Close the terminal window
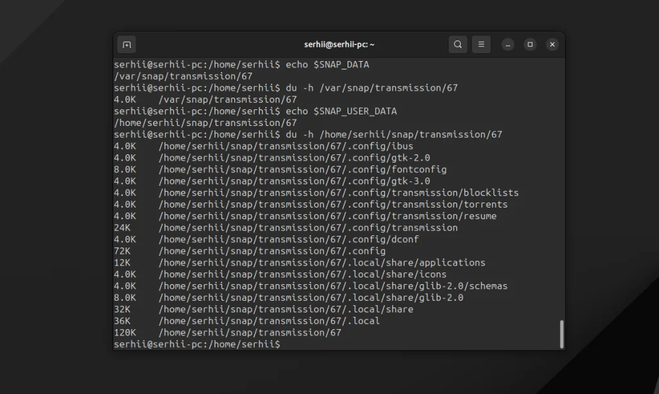Screen dimensions: 659x394 point(552,44)
